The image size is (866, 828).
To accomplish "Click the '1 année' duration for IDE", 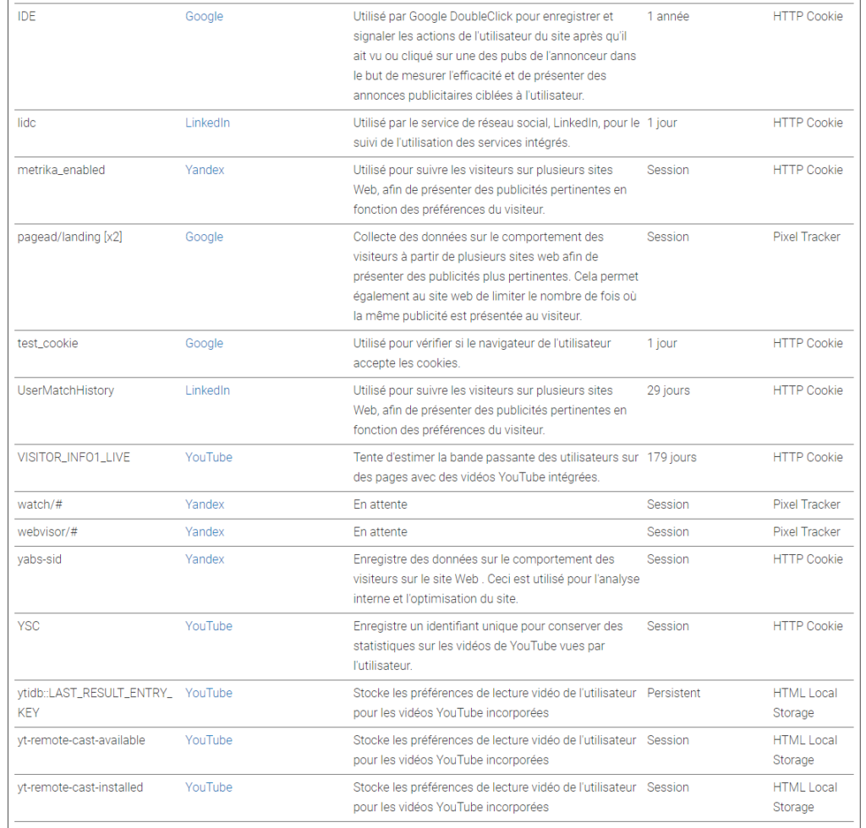I will [668, 17].
